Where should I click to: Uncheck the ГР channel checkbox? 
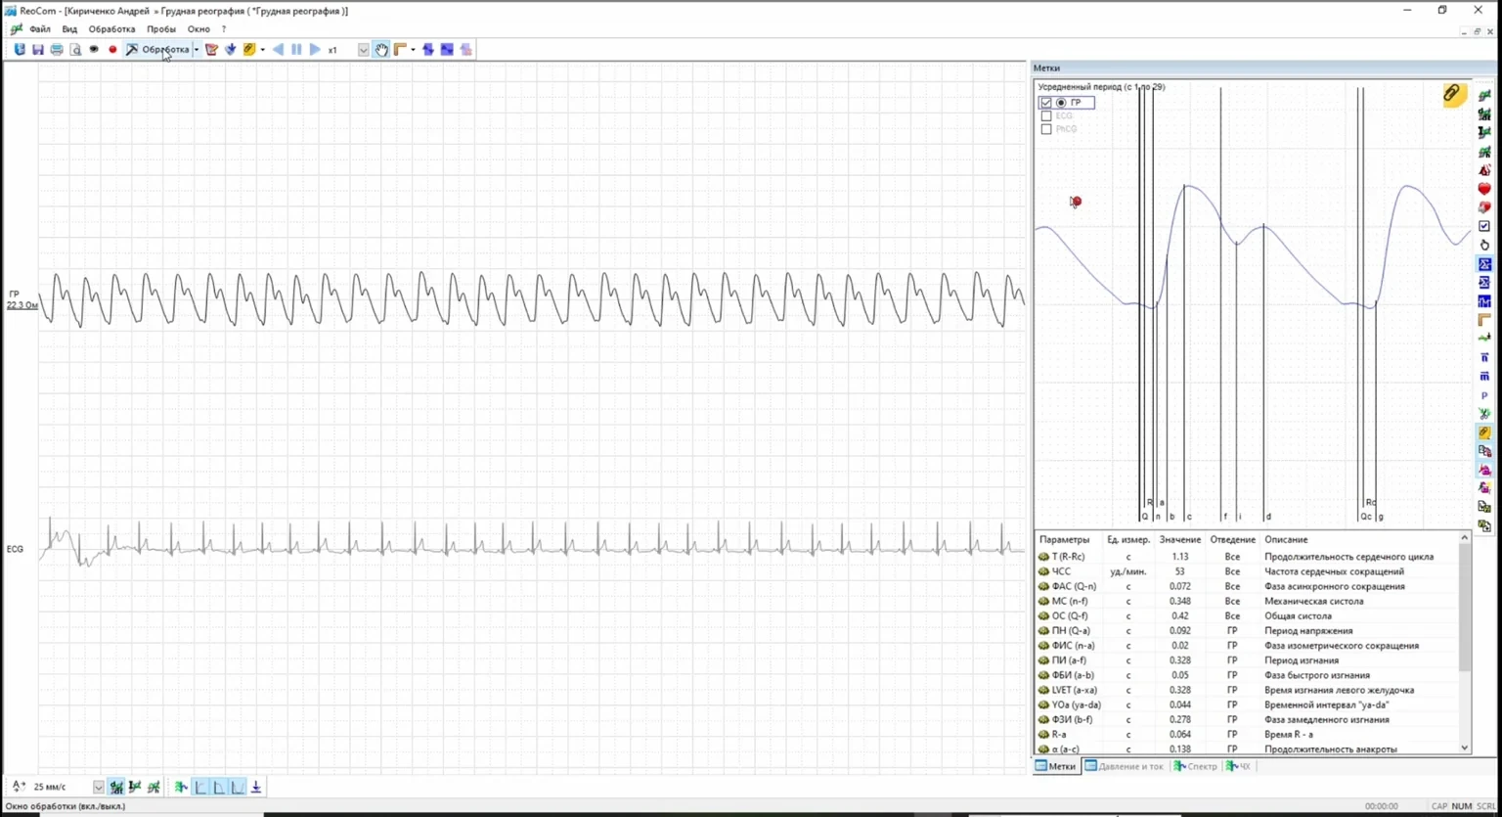(x=1046, y=103)
